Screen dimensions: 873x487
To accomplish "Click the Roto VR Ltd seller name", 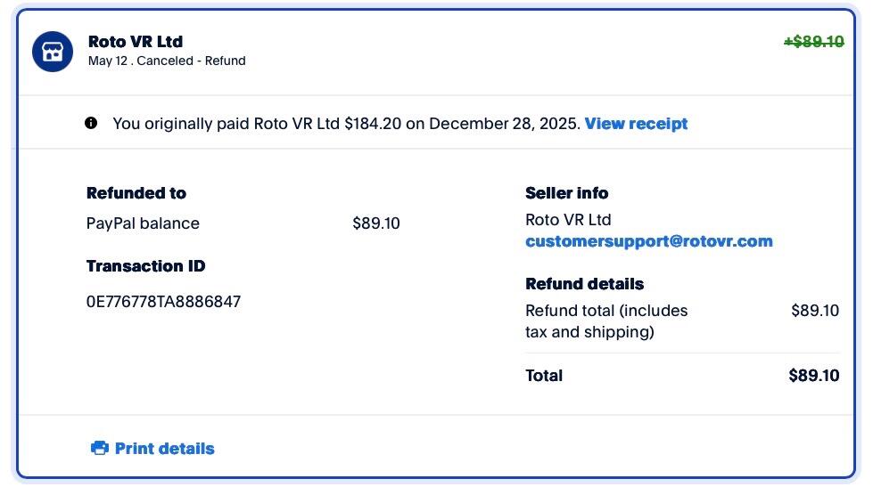I will point(568,220).
